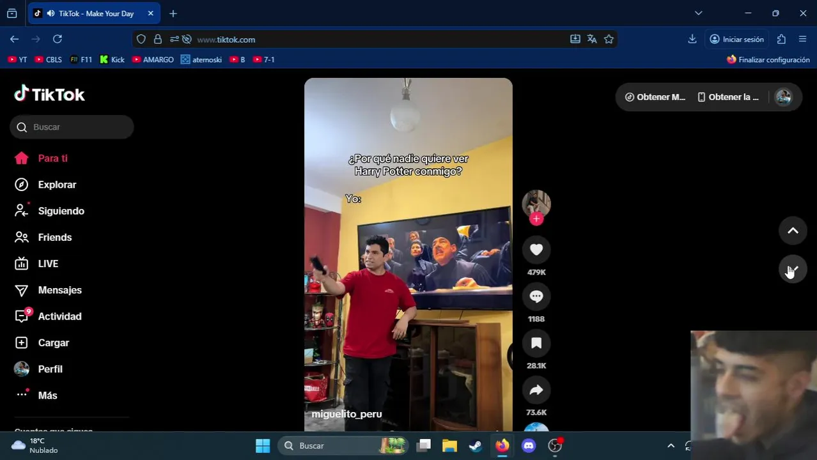Click the Obtener M... button
This screenshot has height=460, width=817.
[x=655, y=97]
